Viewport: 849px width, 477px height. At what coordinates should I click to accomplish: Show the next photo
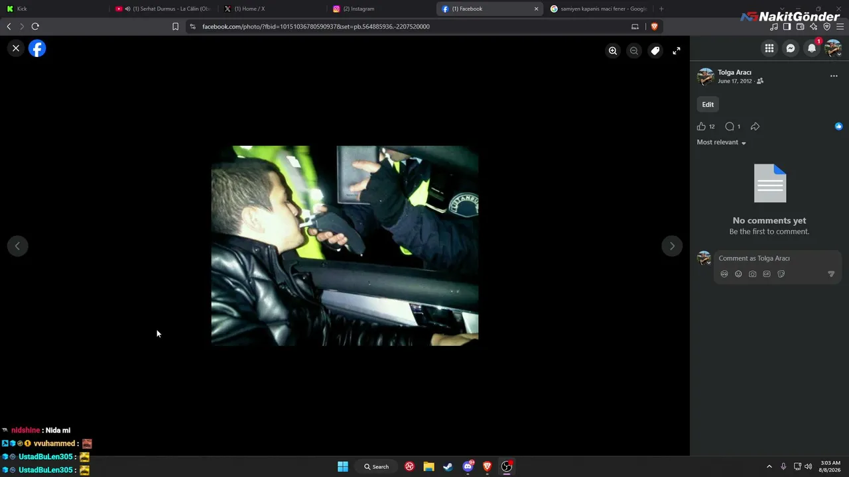pyautogui.click(x=672, y=246)
